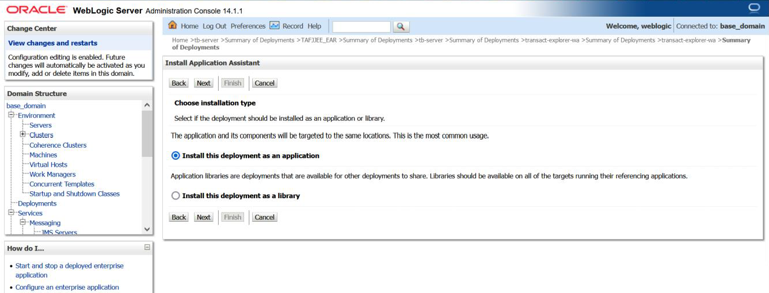The height and width of the screenshot is (293, 769).
Task: Expand the Clusters tree node
Action: point(23,135)
